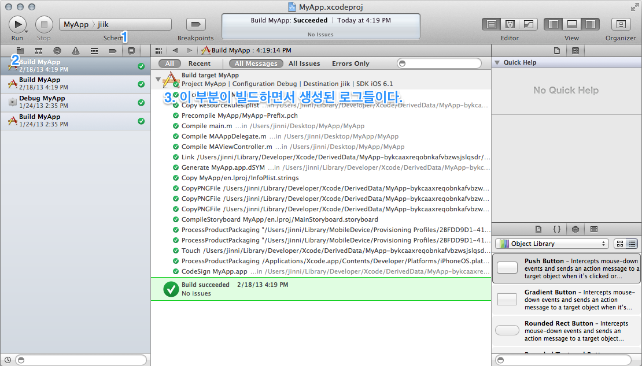
Task: Select All Messages filter
Action: [x=256, y=64]
